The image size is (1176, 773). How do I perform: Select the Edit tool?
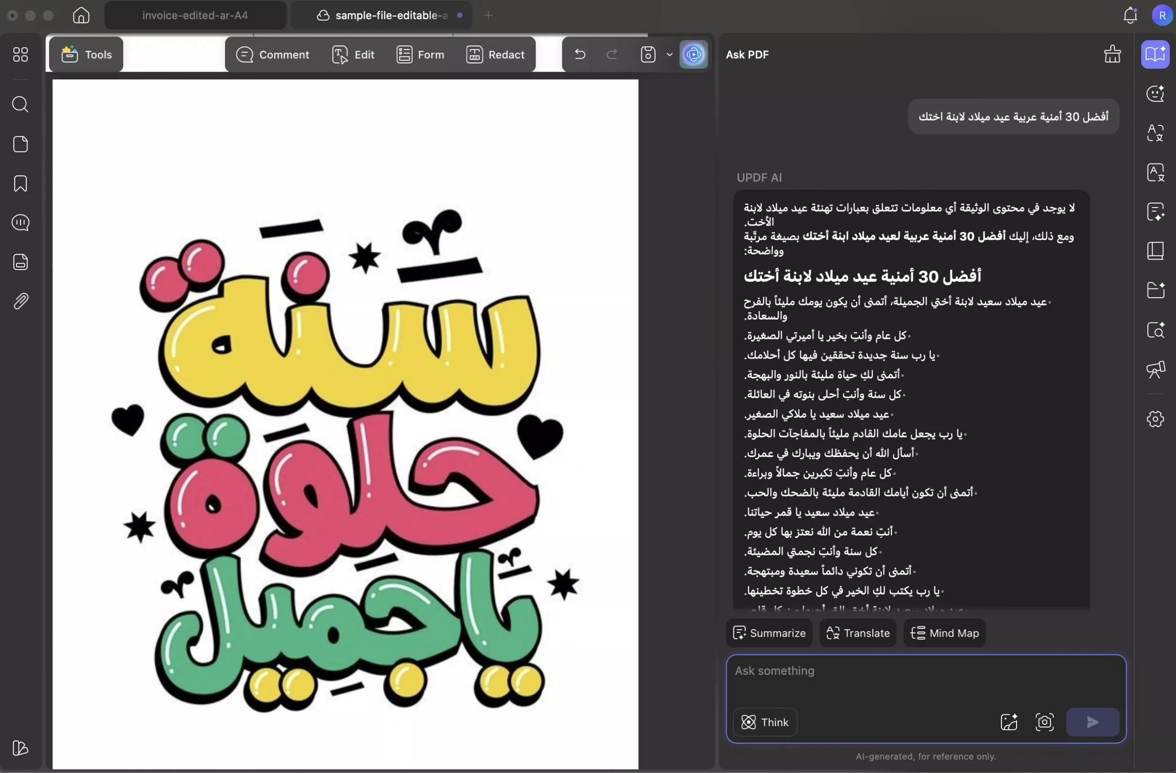[x=353, y=54]
